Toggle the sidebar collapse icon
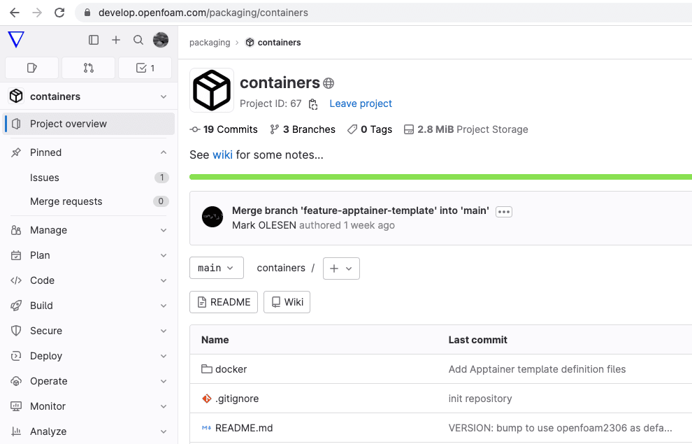 (94, 40)
